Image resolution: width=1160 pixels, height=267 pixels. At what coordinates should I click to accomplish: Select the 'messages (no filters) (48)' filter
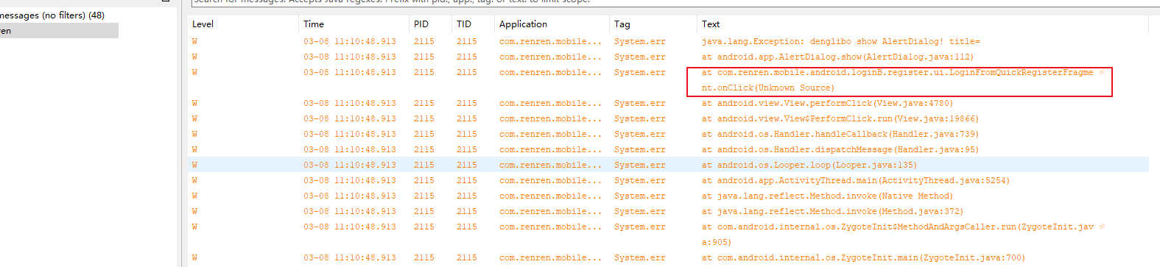[x=52, y=15]
